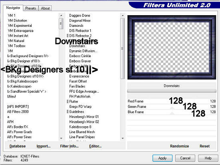Select VM Extravaganza category
Viewport: 220px width, 165px height.
point(21,30)
